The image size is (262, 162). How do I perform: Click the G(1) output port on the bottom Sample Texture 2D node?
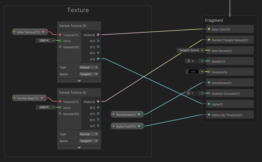coord(98,114)
